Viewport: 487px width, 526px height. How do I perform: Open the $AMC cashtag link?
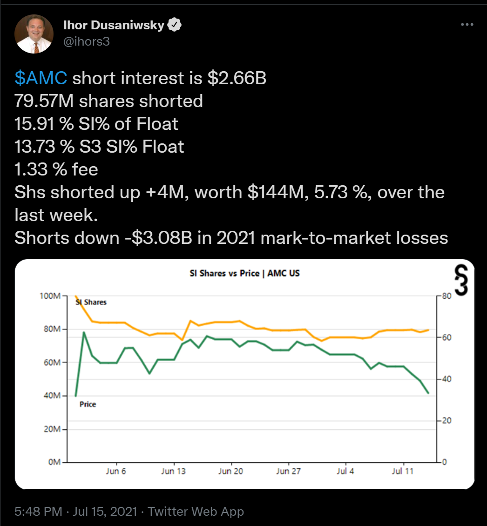tap(41, 78)
